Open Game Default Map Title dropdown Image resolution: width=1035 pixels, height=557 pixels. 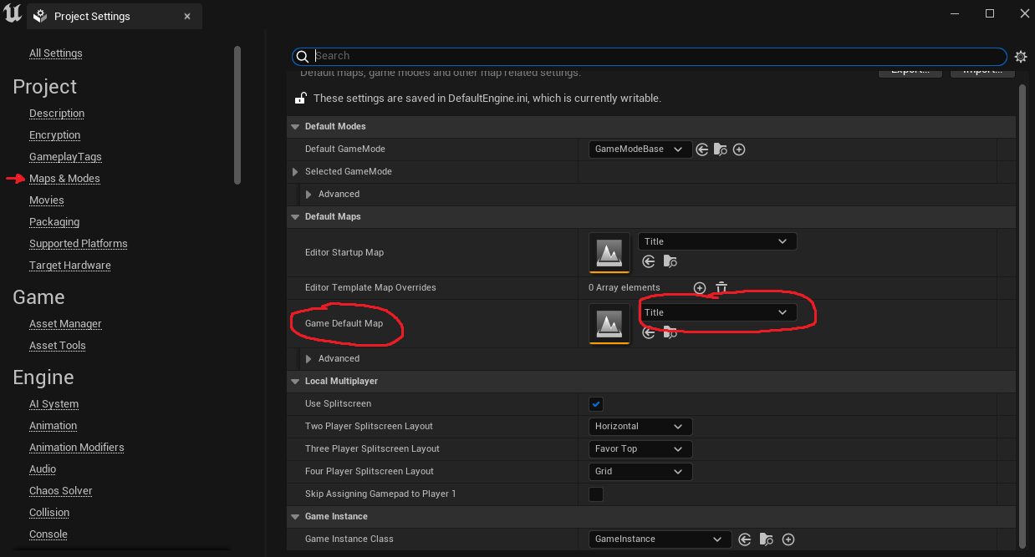pos(717,312)
